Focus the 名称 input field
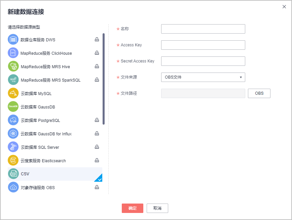 point(203,29)
